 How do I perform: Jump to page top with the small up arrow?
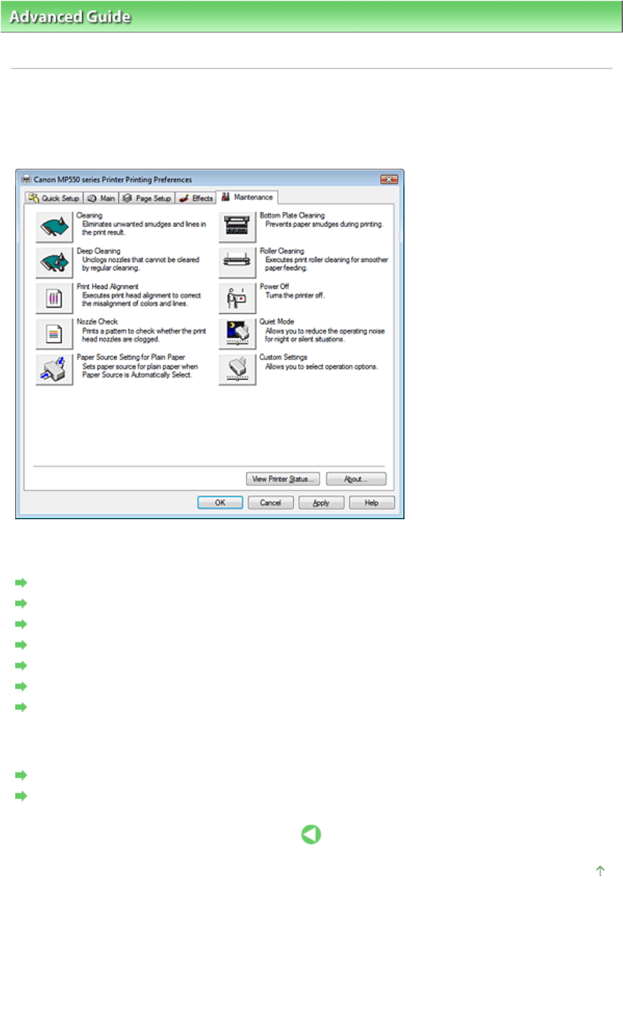tap(600, 870)
